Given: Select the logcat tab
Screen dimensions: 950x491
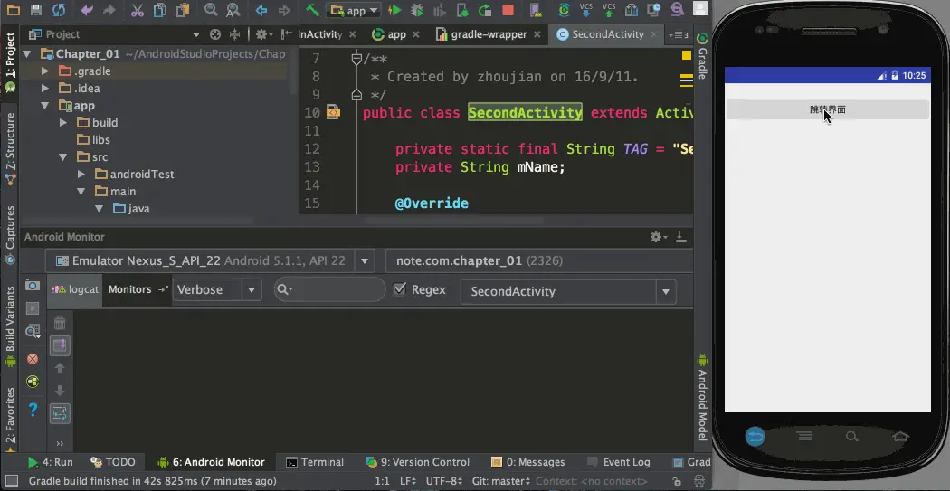Looking at the screenshot, I should [75, 289].
